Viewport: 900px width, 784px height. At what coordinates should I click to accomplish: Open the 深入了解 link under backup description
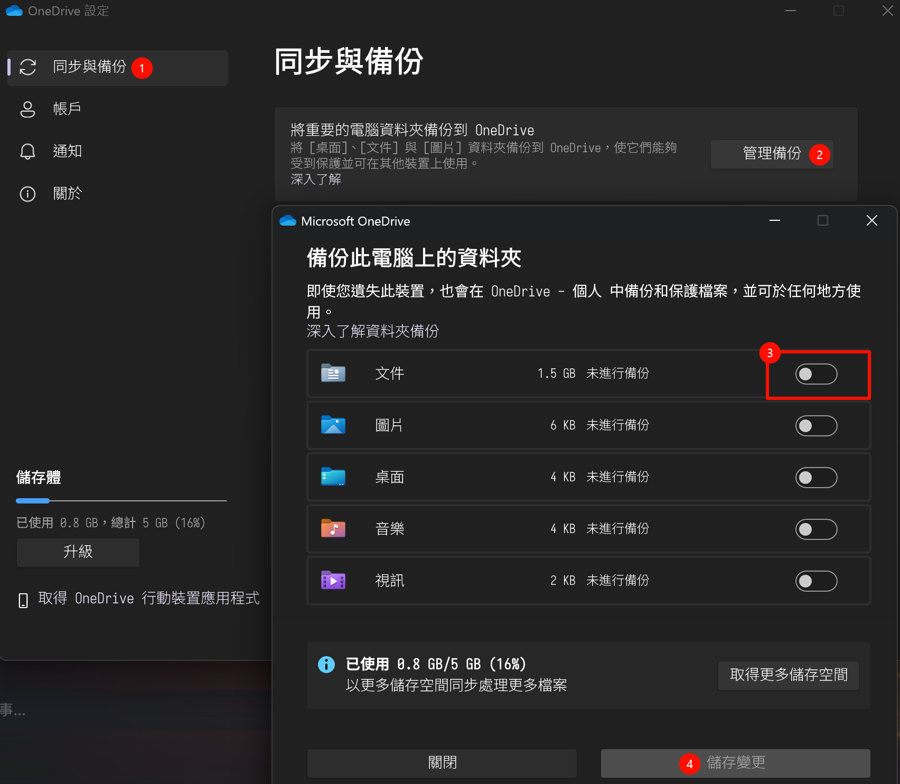click(x=316, y=180)
